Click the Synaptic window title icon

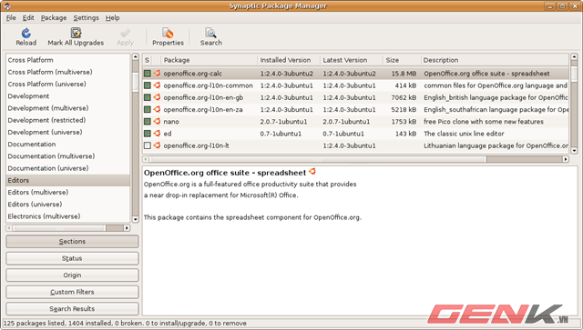pos(6,5)
